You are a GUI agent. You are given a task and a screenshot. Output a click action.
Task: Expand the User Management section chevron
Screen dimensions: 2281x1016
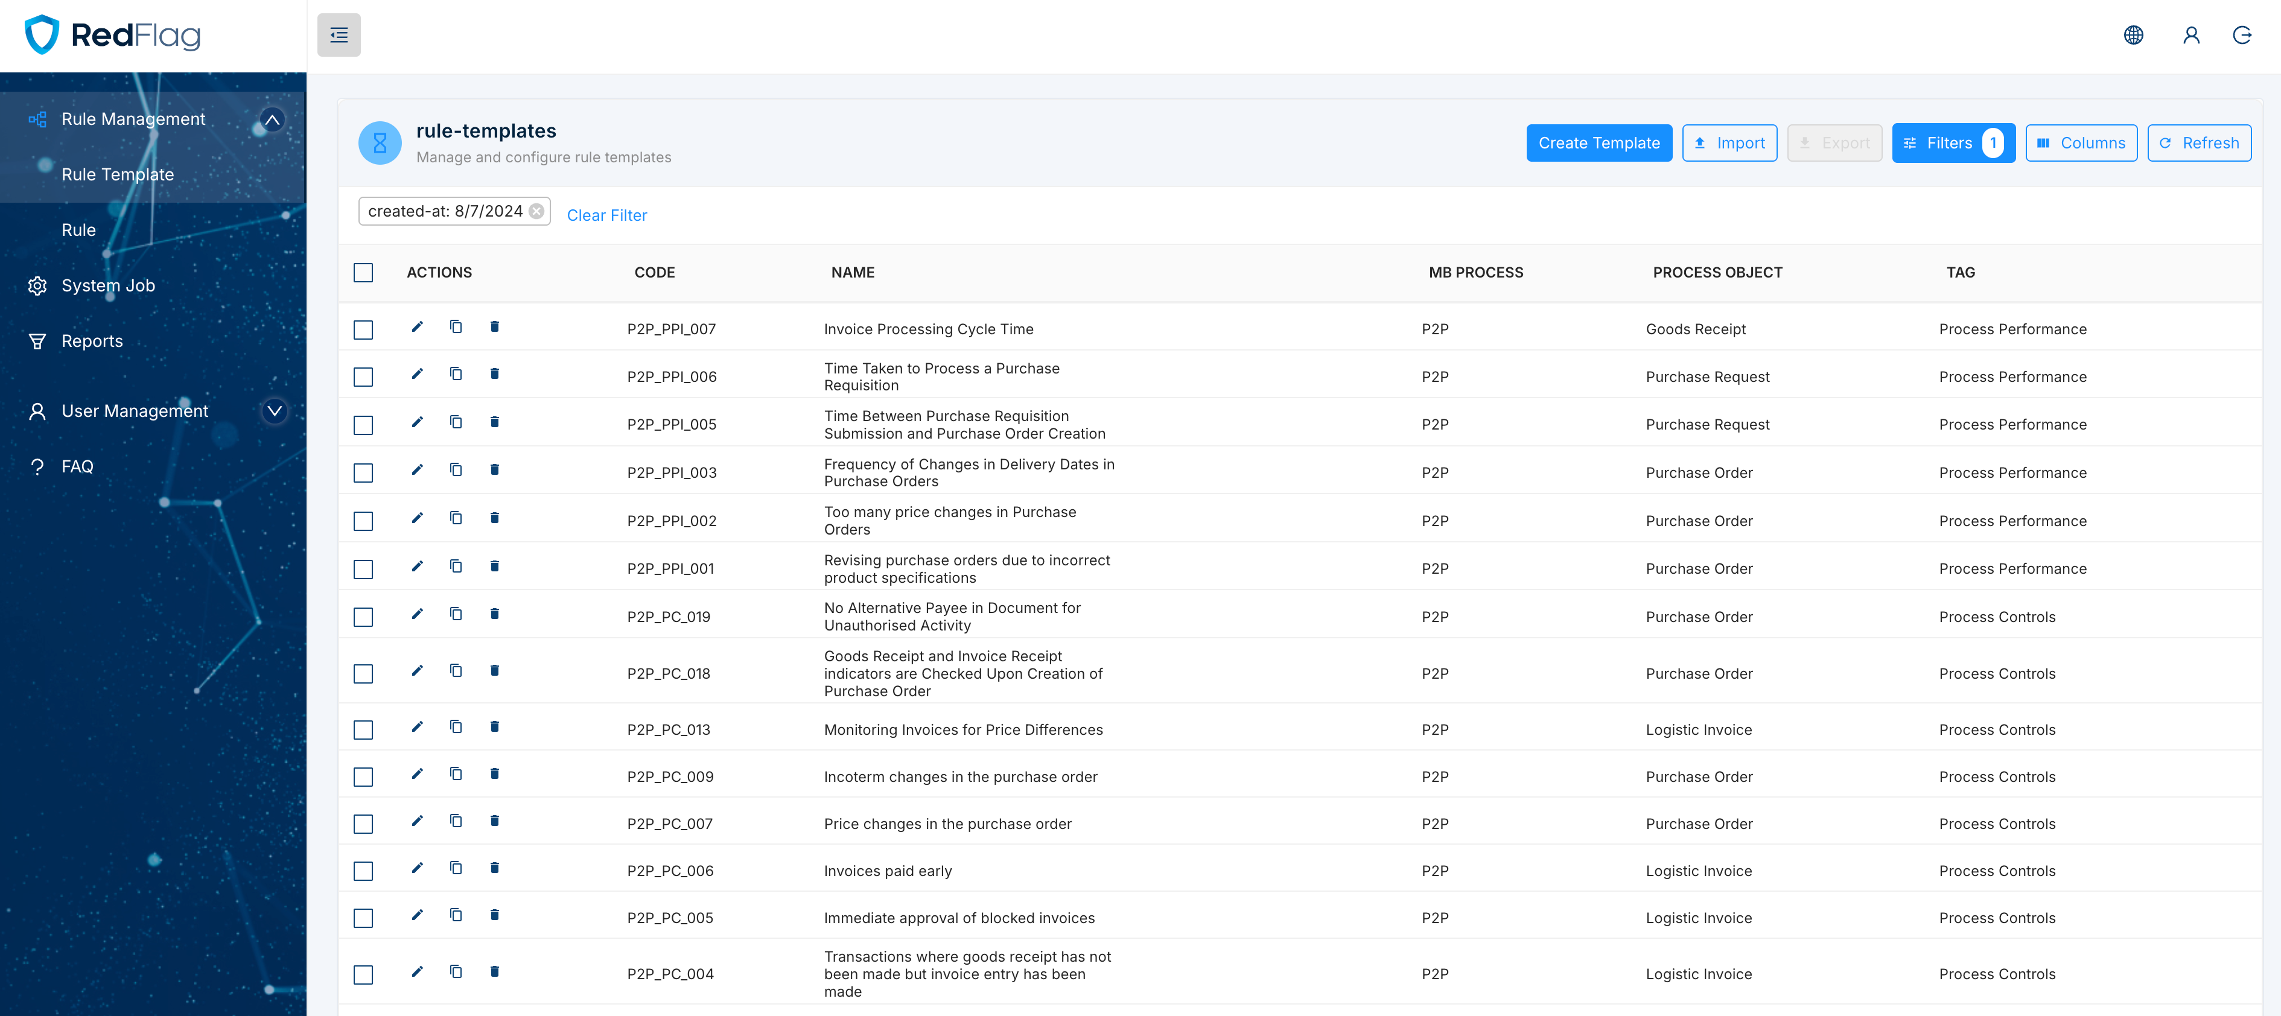tap(273, 411)
